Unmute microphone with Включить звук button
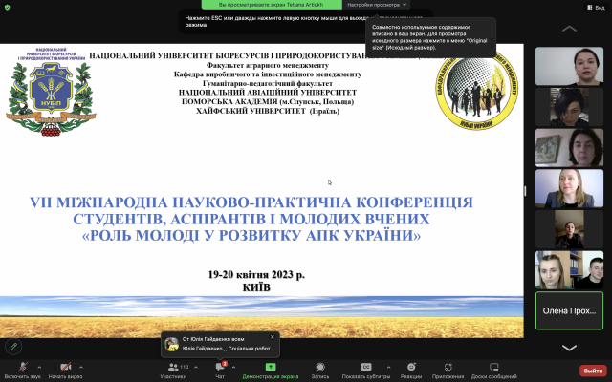The width and height of the screenshot is (612, 382). point(23,371)
